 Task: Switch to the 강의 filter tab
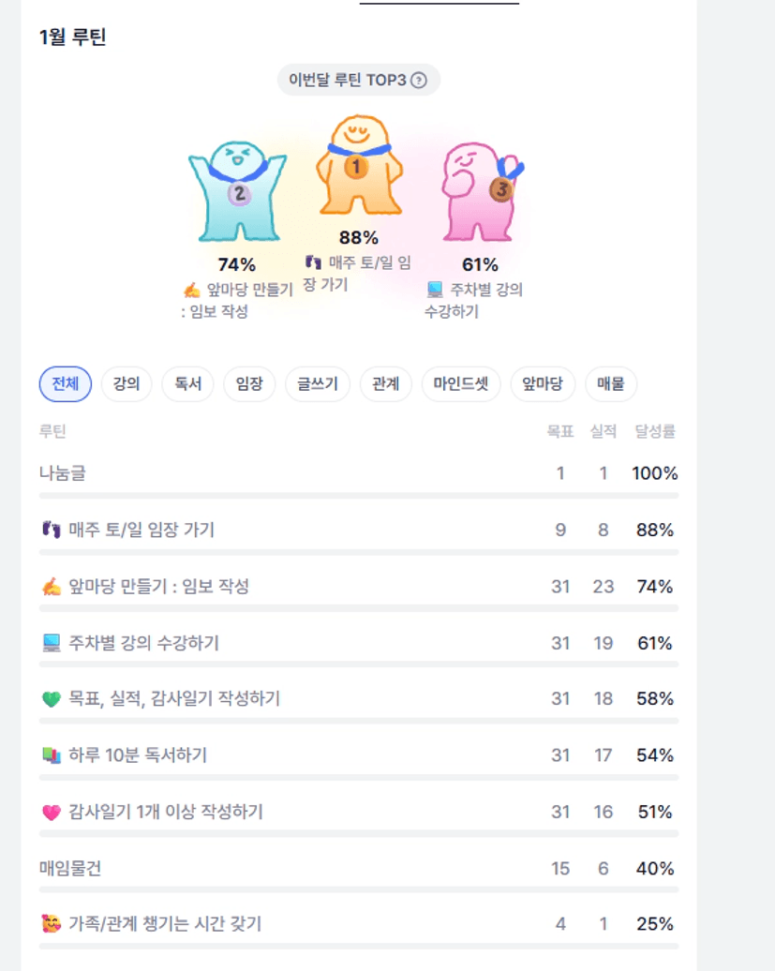pyautogui.click(x=127, y=384)
